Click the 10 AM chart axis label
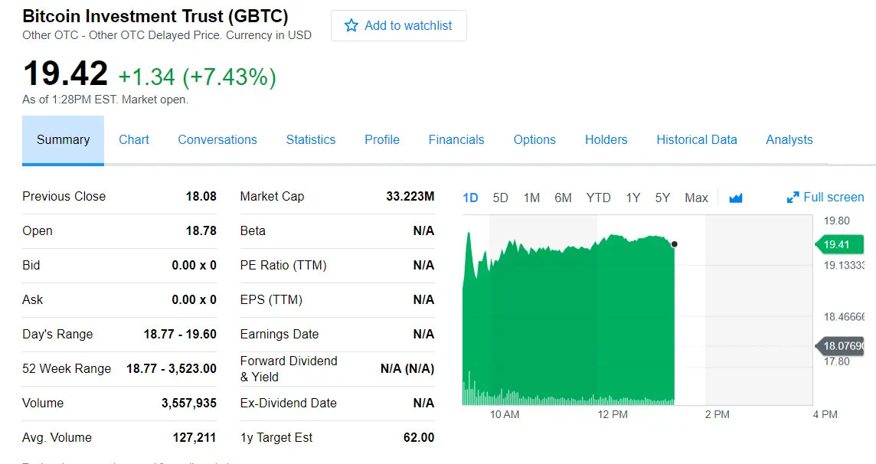 click(505, 415)
